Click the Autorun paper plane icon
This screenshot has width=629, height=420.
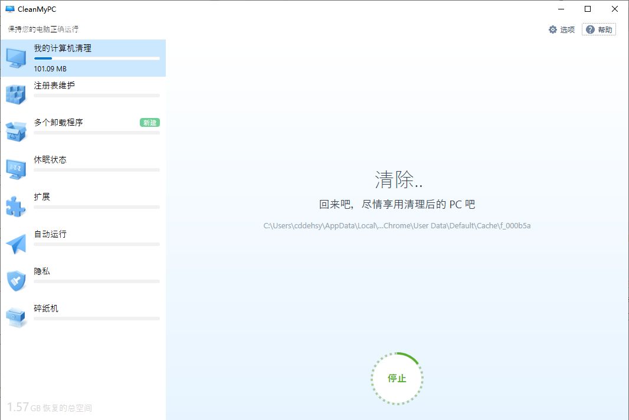pos(16,242)
